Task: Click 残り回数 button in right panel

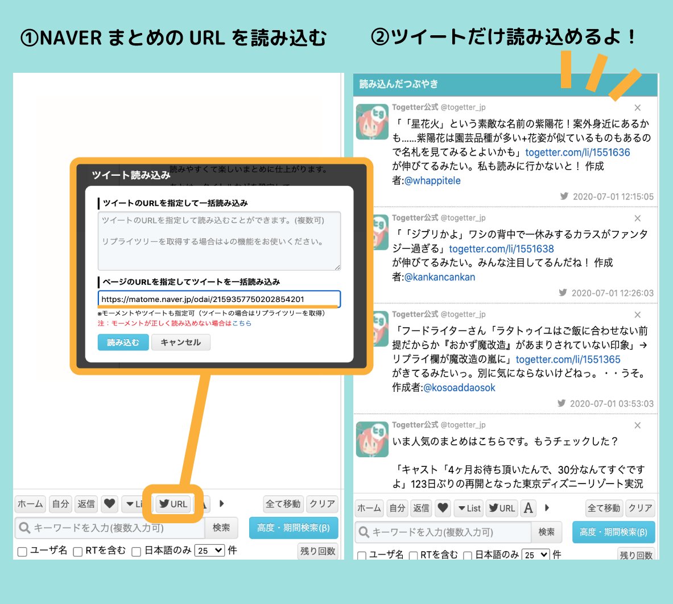Action: tap(636, 555)
